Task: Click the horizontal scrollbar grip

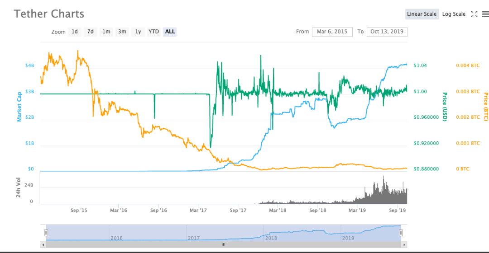Action: pos(223,244)
